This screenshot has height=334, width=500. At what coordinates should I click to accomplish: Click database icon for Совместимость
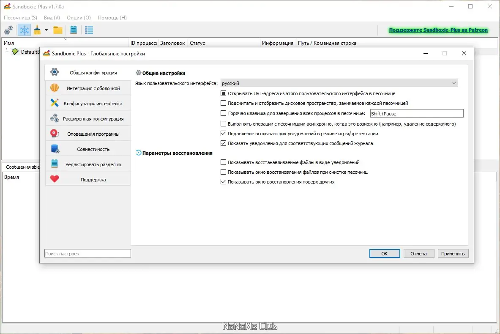click(x=55, y=149)
